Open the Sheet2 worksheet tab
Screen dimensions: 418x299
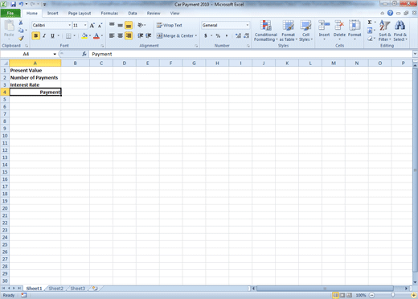click(x=55, y=289)
